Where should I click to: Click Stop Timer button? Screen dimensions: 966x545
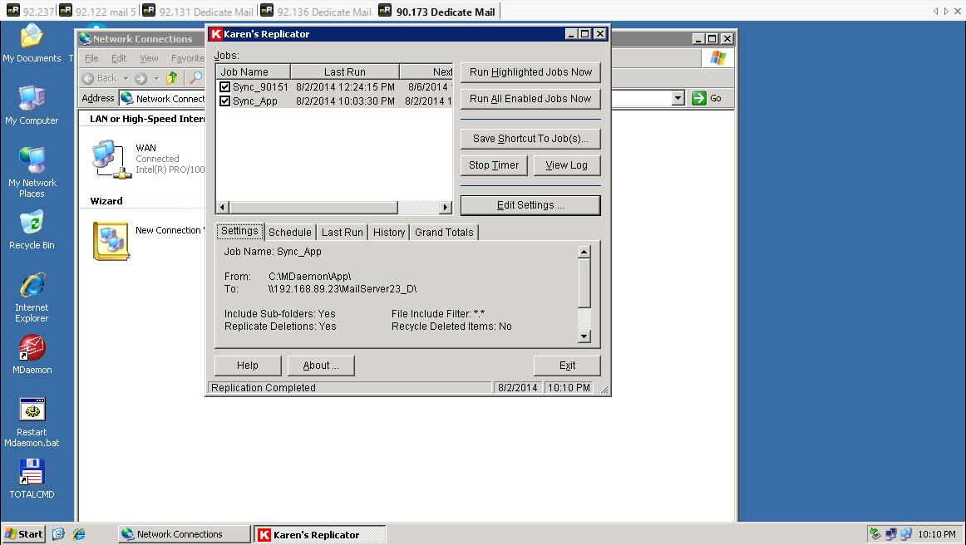(494, 165)
